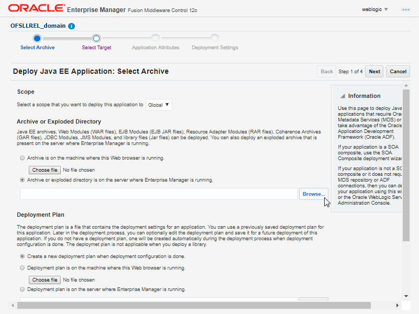Click the Select Target step circle
Viewport: 419px width, 314px height.
[96, 38]
